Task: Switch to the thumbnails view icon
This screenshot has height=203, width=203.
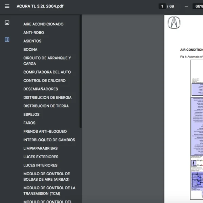Action: click(x=7, y=23)
